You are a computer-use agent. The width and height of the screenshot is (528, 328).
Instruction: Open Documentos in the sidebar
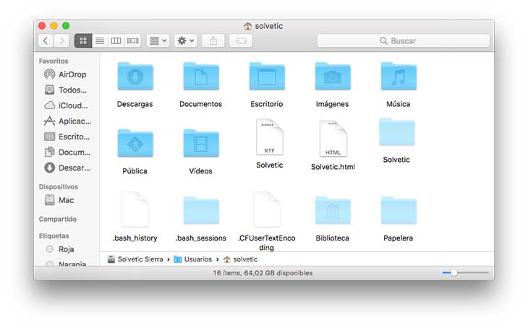(67, 152)
